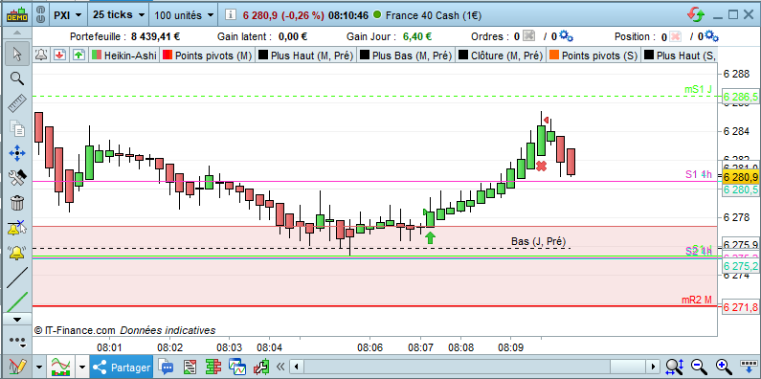The image size is (761, 379).
Task: Toggle the red down arrow sell marker button
Action: point(59,55)
